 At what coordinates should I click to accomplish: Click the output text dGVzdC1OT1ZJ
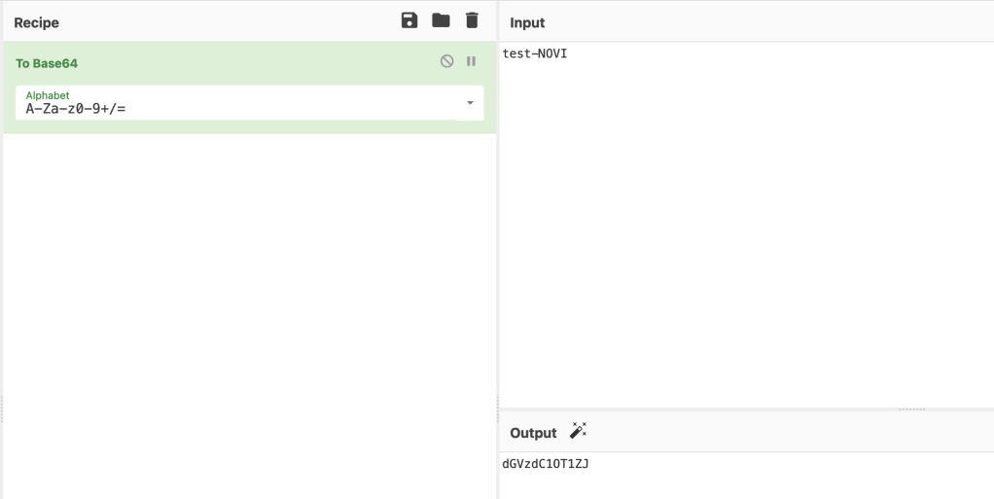coord(546,464)
